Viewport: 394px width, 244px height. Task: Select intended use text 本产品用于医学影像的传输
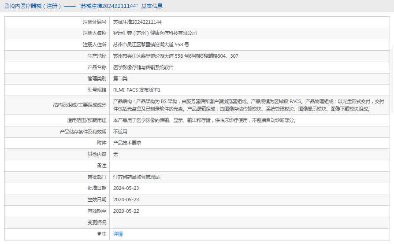pyautogui.click(x=205, y=121)
